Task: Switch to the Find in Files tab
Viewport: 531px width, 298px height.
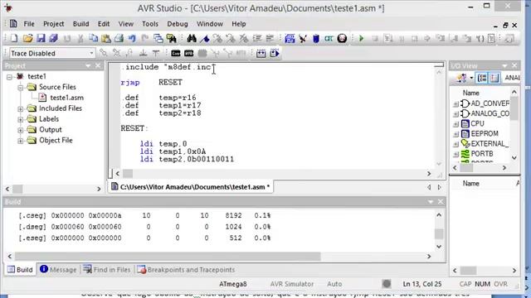Action: point(107,270)
